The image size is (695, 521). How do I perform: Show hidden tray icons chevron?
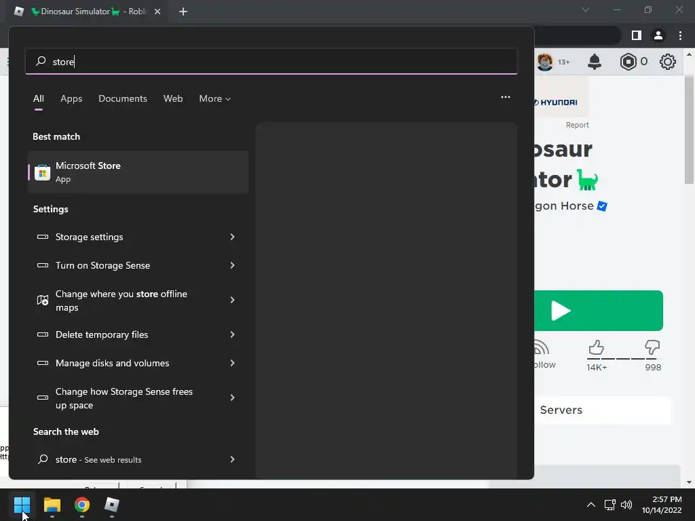tap(591, 505)
